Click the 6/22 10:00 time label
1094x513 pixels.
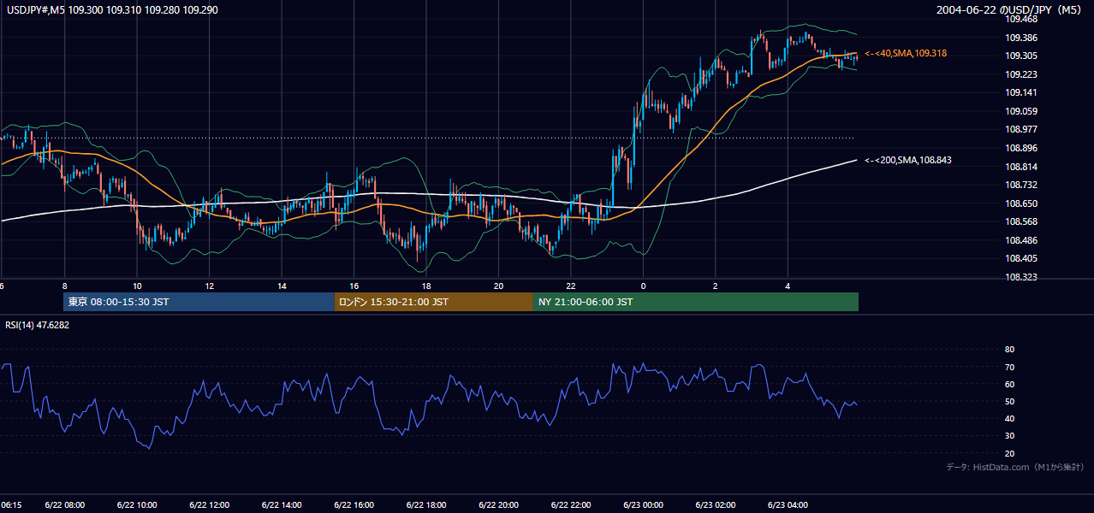(x=137, y=504)
